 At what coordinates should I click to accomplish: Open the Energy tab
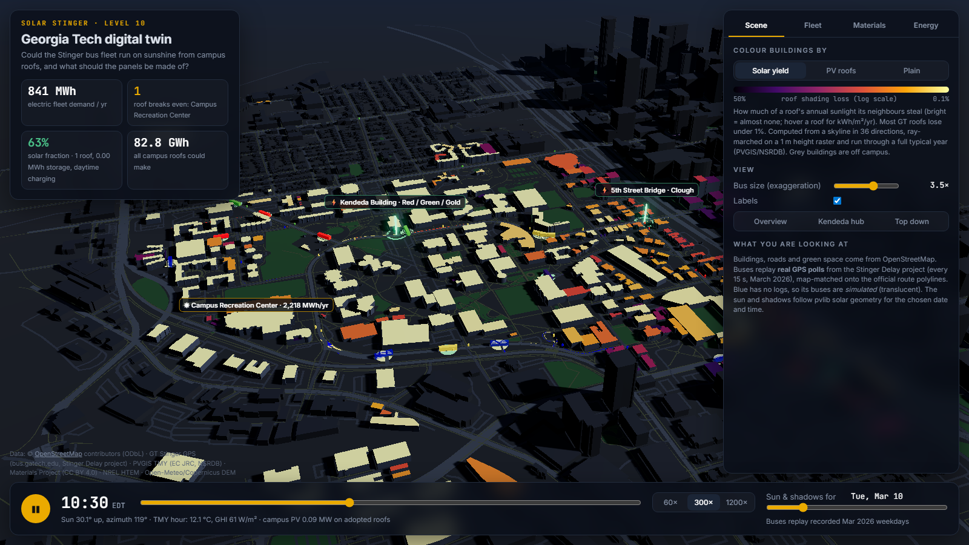[925, 25]
